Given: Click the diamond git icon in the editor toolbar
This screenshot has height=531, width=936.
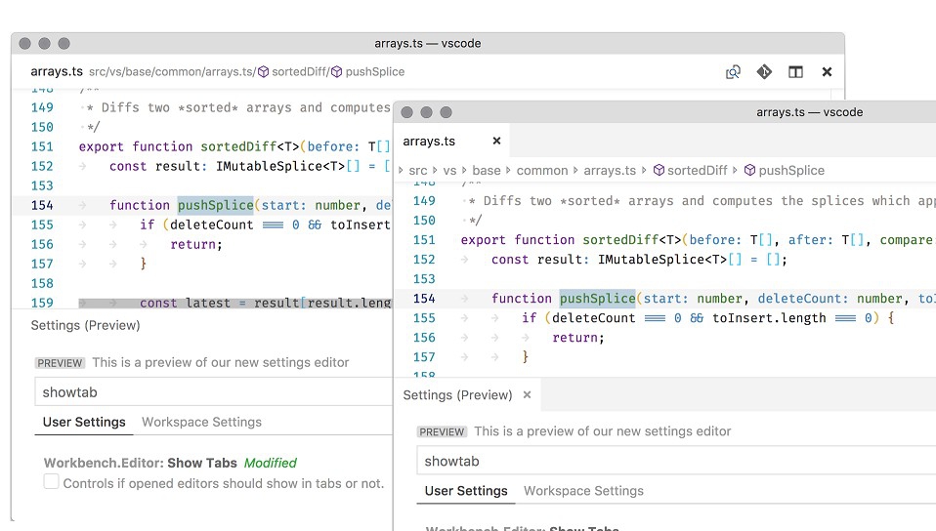Looking at the screenshot, I should click(764, 71).
